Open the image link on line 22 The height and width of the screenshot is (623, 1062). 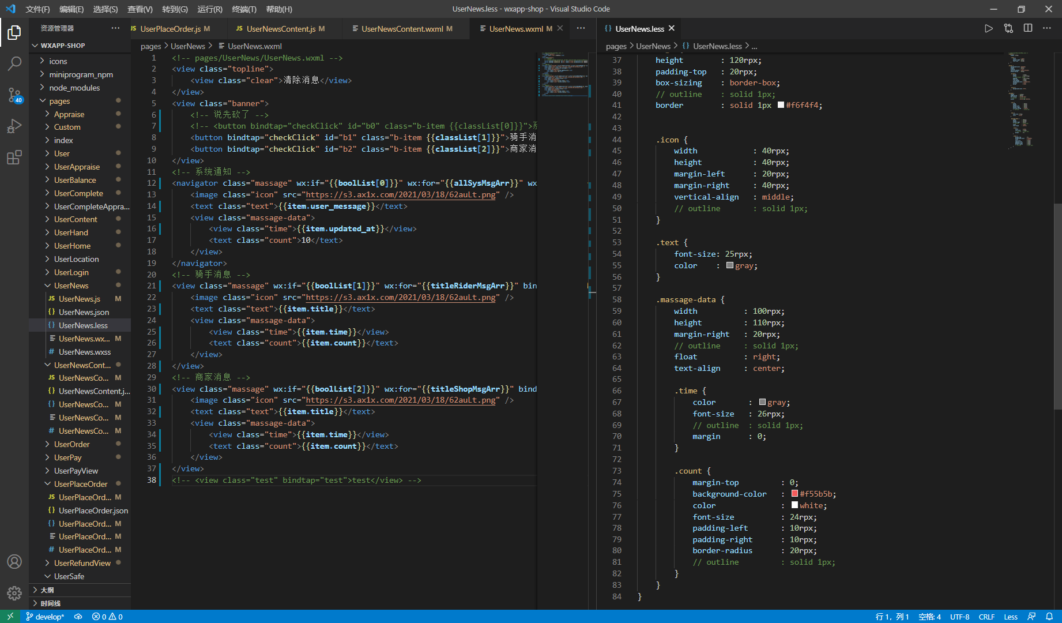[401, 298]
